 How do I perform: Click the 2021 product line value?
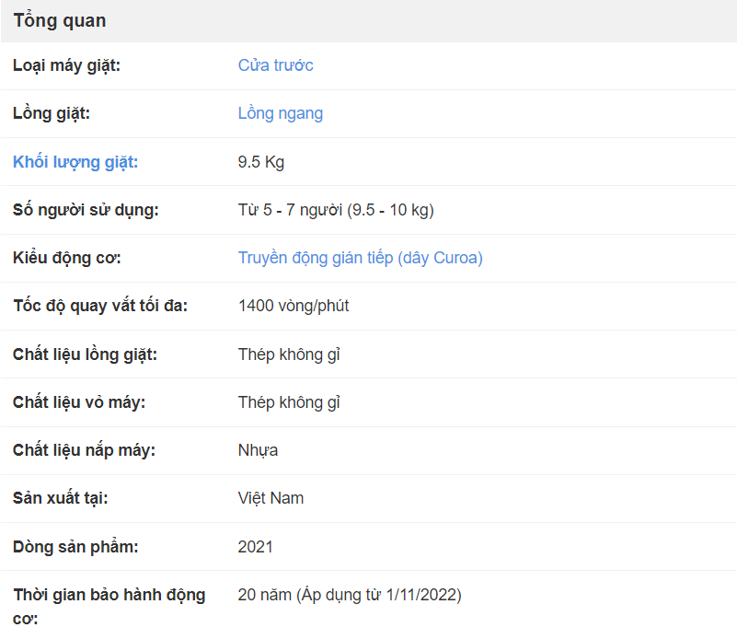255,547
